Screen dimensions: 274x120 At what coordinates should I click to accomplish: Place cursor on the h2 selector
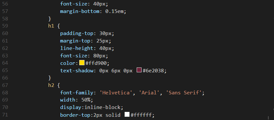click(51, 85)
